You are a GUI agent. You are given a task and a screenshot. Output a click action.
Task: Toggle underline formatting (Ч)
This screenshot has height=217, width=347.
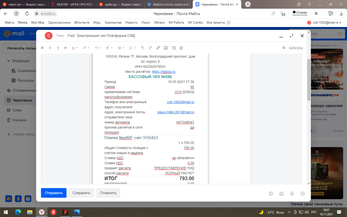click(58, 48)
